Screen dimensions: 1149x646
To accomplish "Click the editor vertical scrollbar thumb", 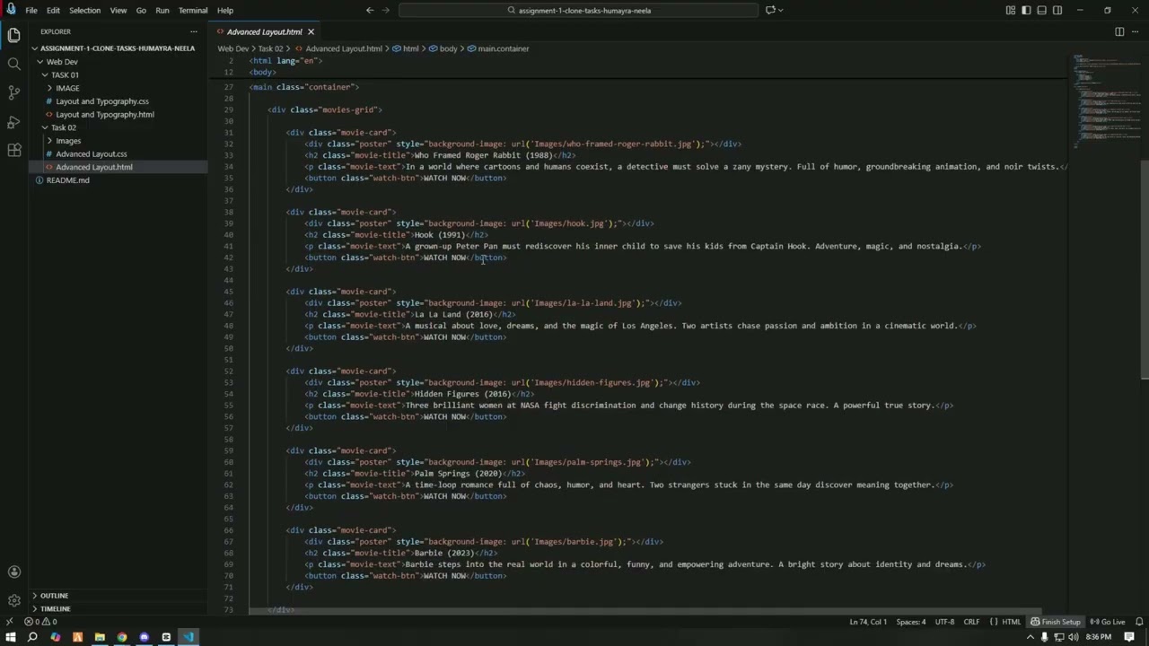I will (x=1145, y=269).
